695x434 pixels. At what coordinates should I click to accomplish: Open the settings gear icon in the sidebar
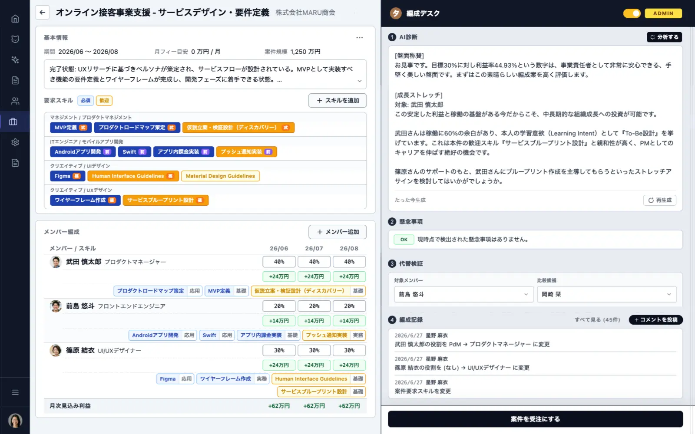(15, 142)
